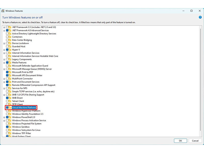Click the Cancel button
The image size is (204, 153).
195,141
